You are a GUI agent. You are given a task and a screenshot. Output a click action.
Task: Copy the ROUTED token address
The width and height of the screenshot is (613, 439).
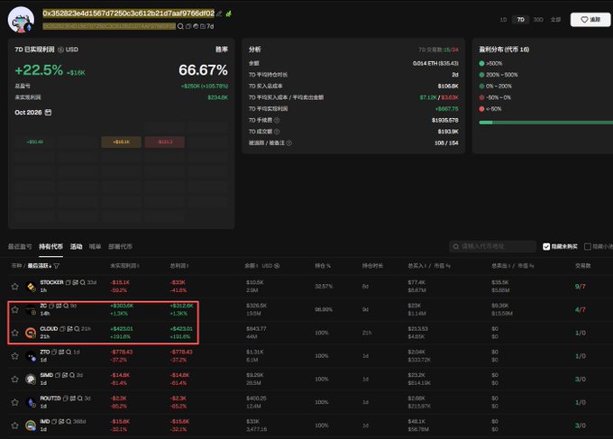[x=66, y=398]
